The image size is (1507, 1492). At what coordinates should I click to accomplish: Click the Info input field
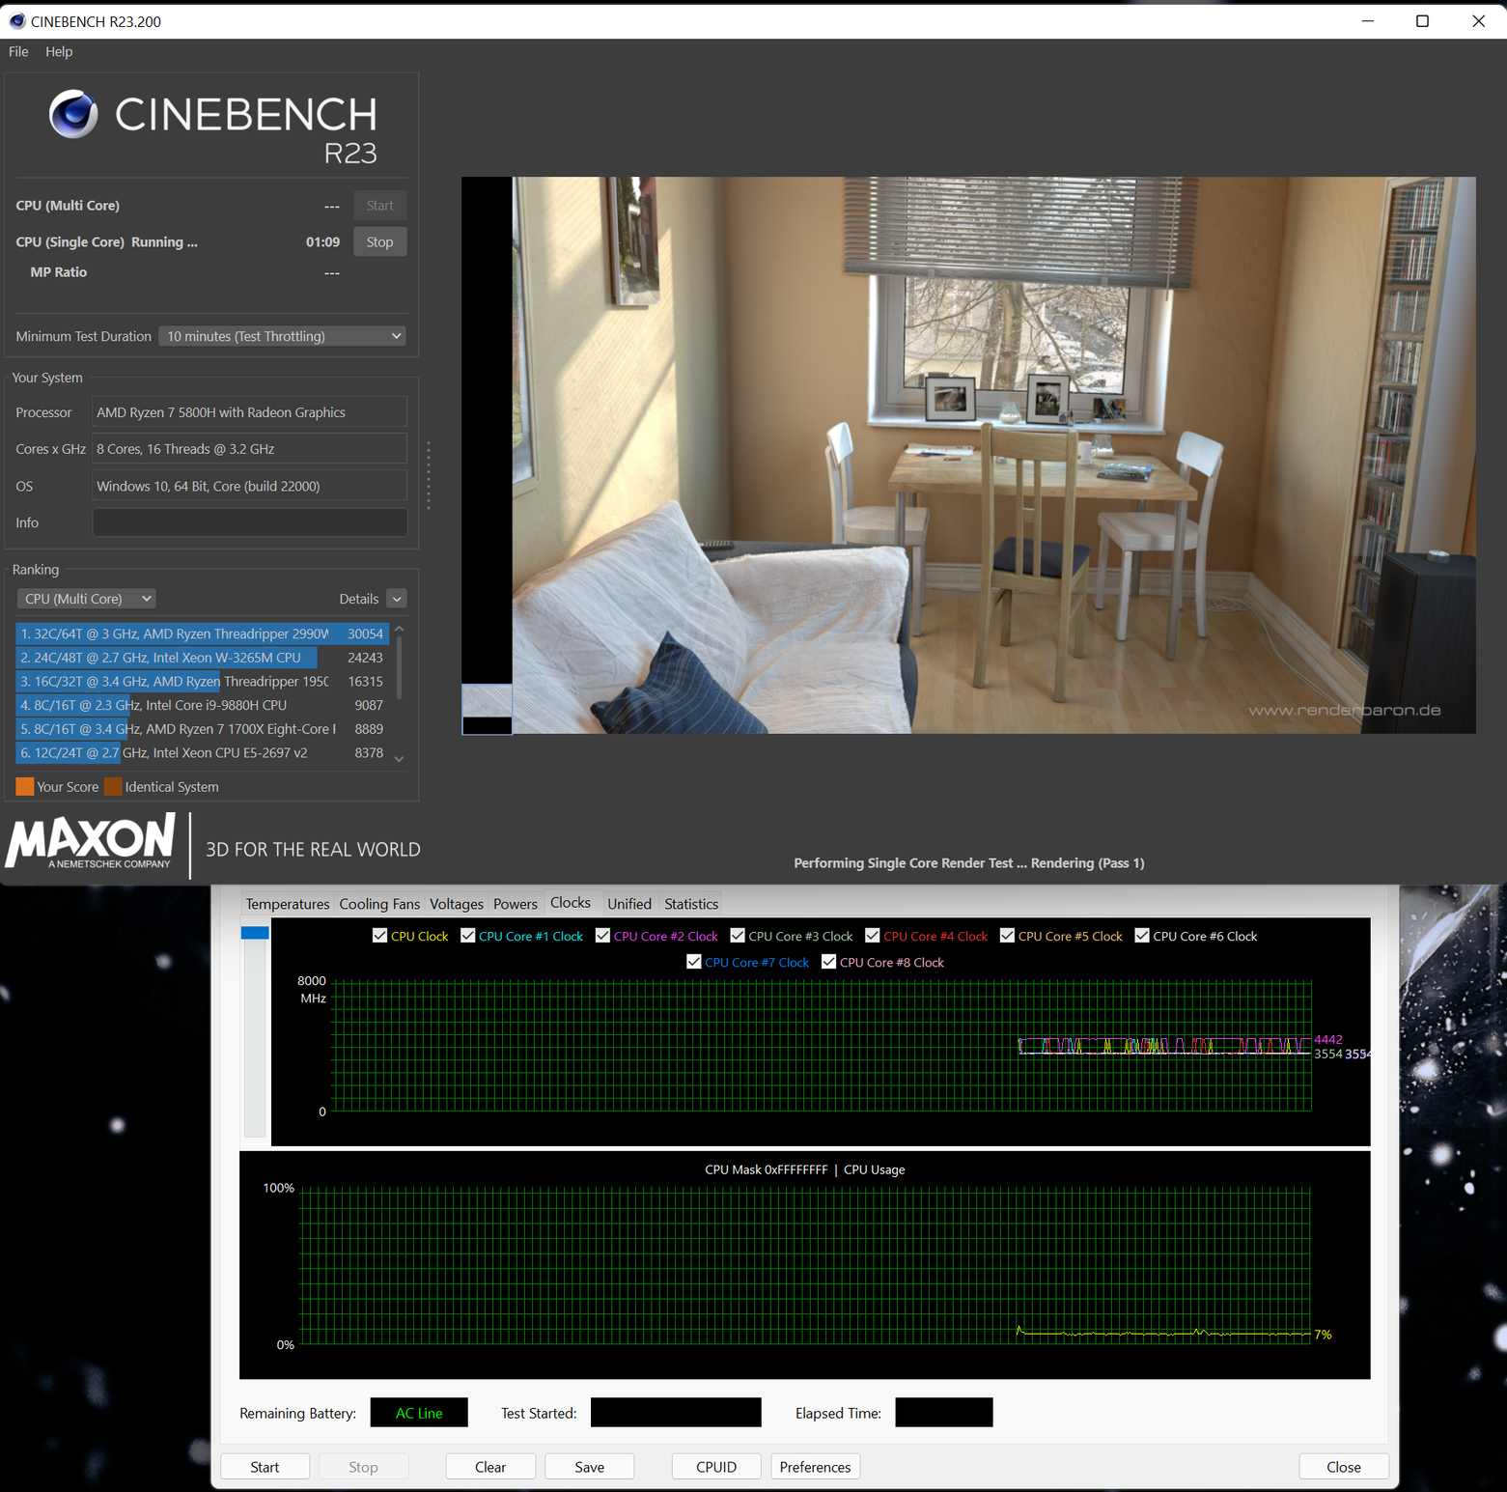249,522
